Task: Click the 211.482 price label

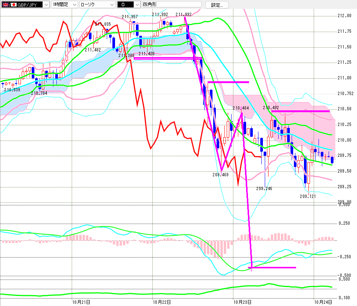Action: pyautogui.click(x=93, y=50)
